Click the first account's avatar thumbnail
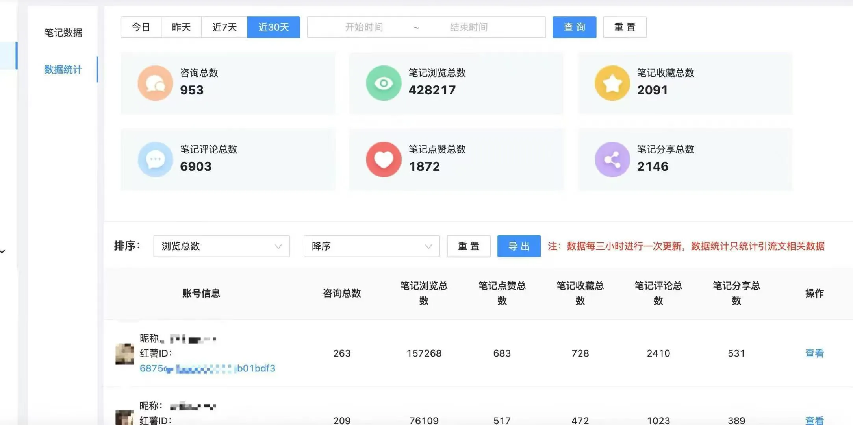853x425 pixels. 124,353
